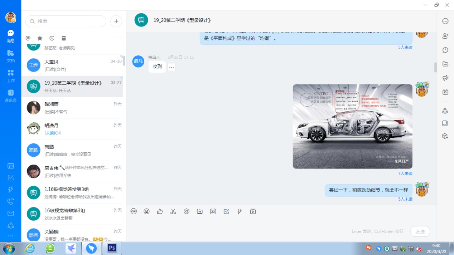454x255 pixels.
Task: Open chat settings ellipsis at top right
Action: click(445, 21)
